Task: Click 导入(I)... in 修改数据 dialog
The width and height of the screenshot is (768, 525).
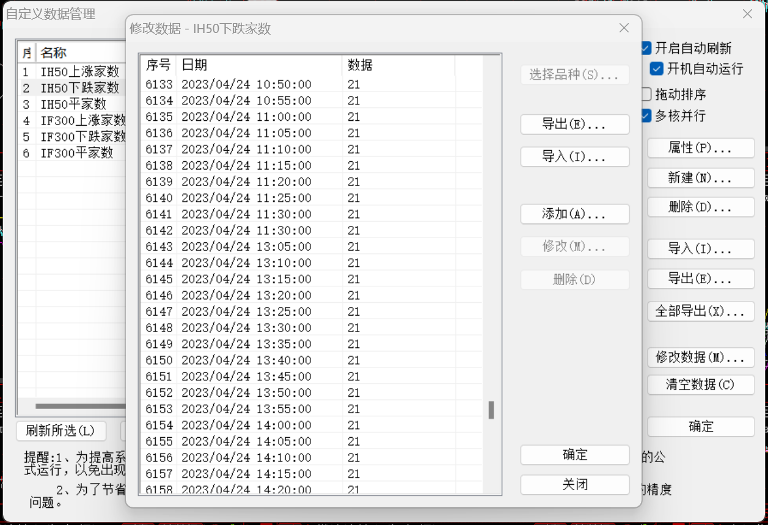Action: [575, 157]
